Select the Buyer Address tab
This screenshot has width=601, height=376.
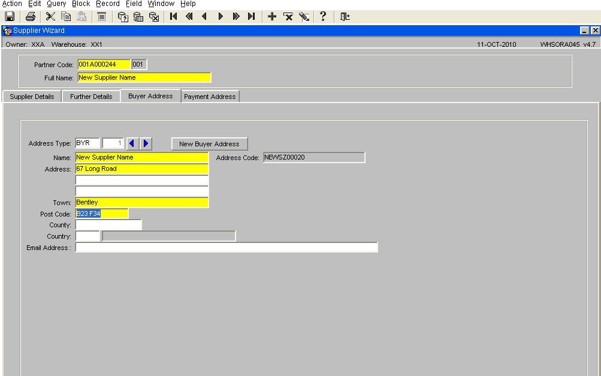pos(150,96)
